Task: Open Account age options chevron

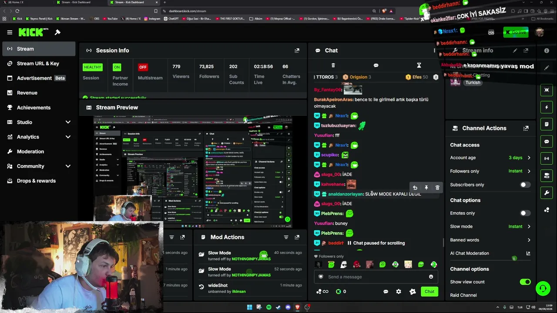Action: coord(529,158)
